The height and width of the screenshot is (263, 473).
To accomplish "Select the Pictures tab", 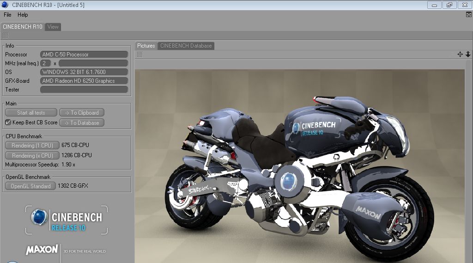I will pyautogui.click(x=146, y=46).
